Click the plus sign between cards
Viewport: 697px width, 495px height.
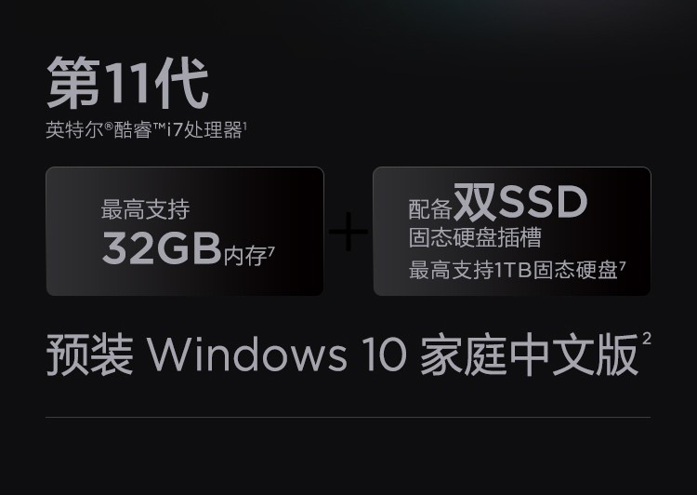pos(348,232)
